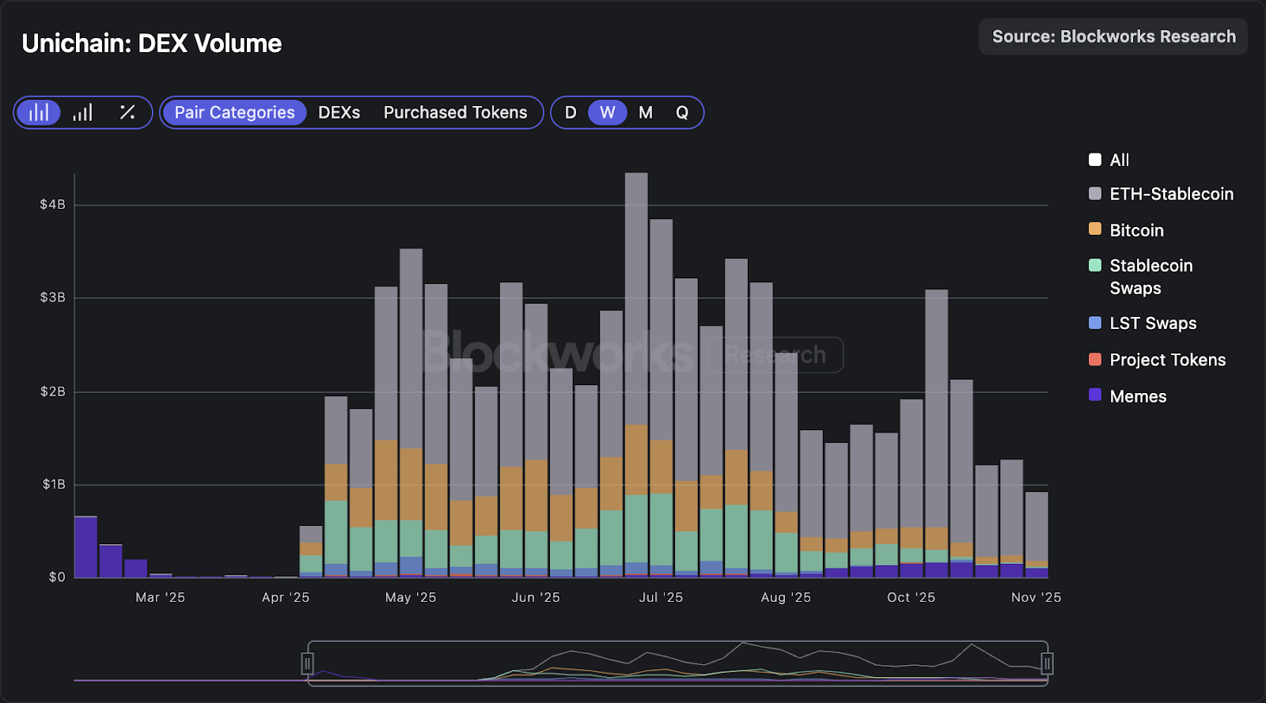Click the Source: Blockworks Research label
The width and height of the screenshot is (1266, 703).
[x=1113, y=36]
